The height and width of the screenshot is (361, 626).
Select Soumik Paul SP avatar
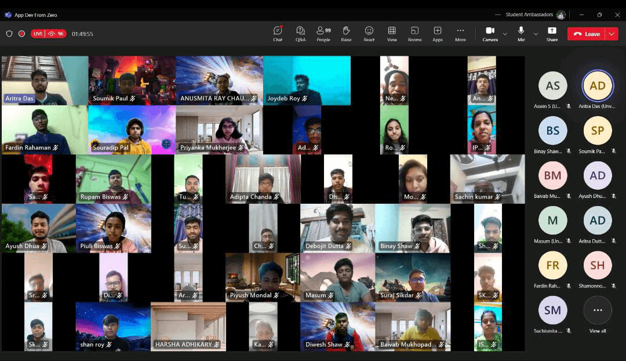coord(598,131)
